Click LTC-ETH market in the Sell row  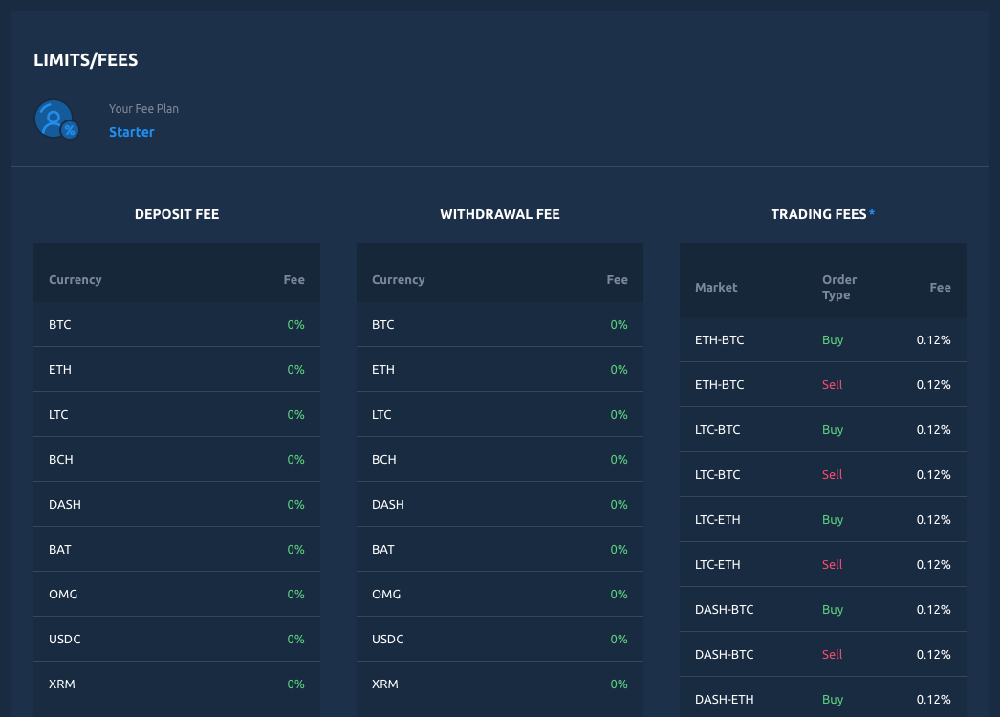click(x=717, y=565)
